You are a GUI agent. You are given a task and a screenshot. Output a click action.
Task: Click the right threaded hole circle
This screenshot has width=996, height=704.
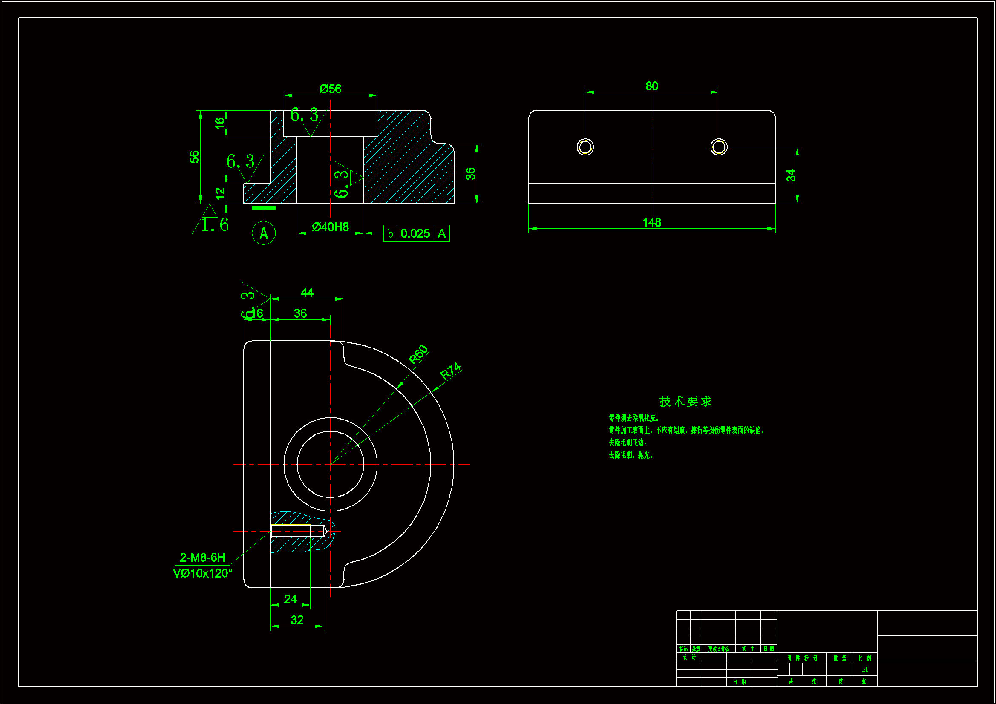(718, 147)
